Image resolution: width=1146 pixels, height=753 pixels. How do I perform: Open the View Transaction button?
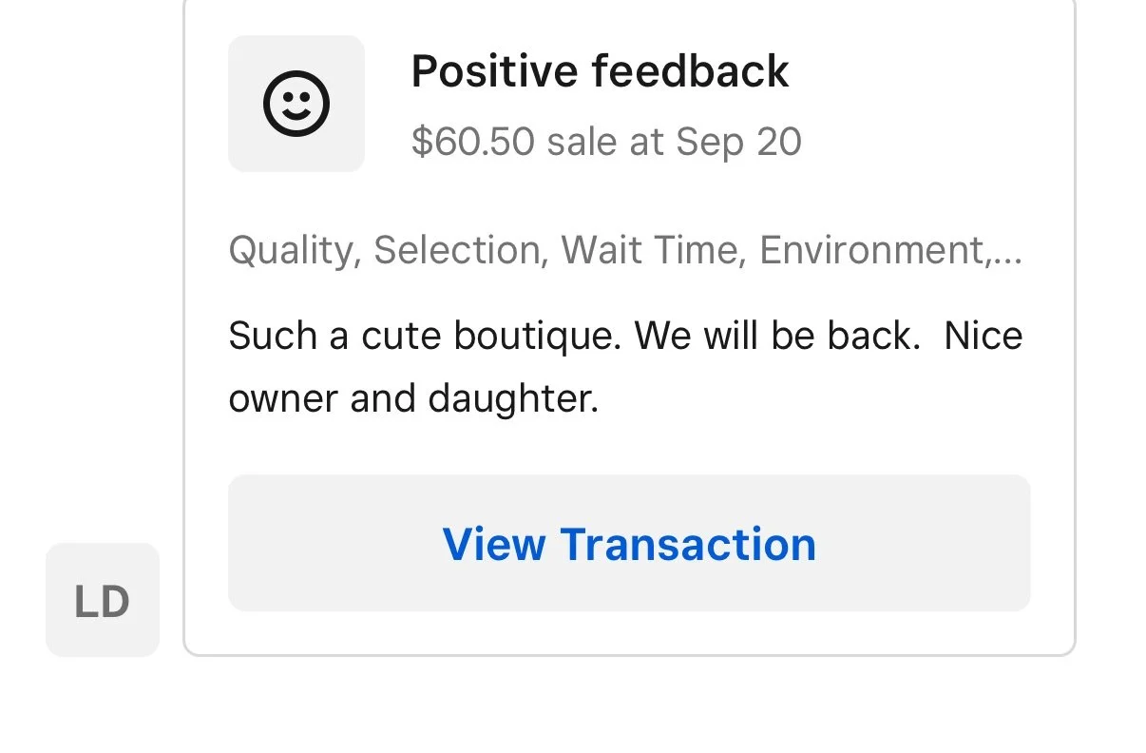click(629, 543)
